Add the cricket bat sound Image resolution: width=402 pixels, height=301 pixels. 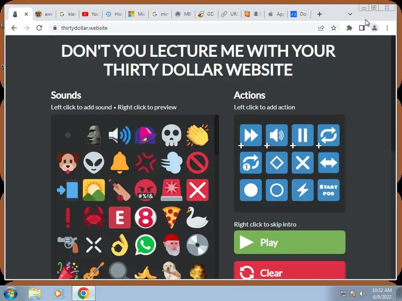120,190
